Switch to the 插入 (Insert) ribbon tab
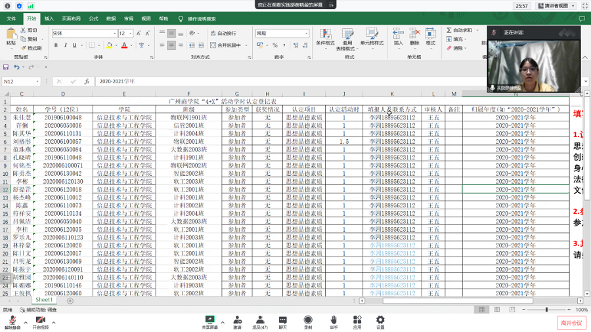The height and width of the screenshot is (332, 591). coord(49,19)
